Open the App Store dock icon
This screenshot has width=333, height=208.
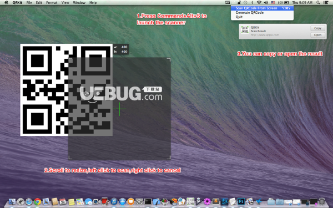pos(122,202)
